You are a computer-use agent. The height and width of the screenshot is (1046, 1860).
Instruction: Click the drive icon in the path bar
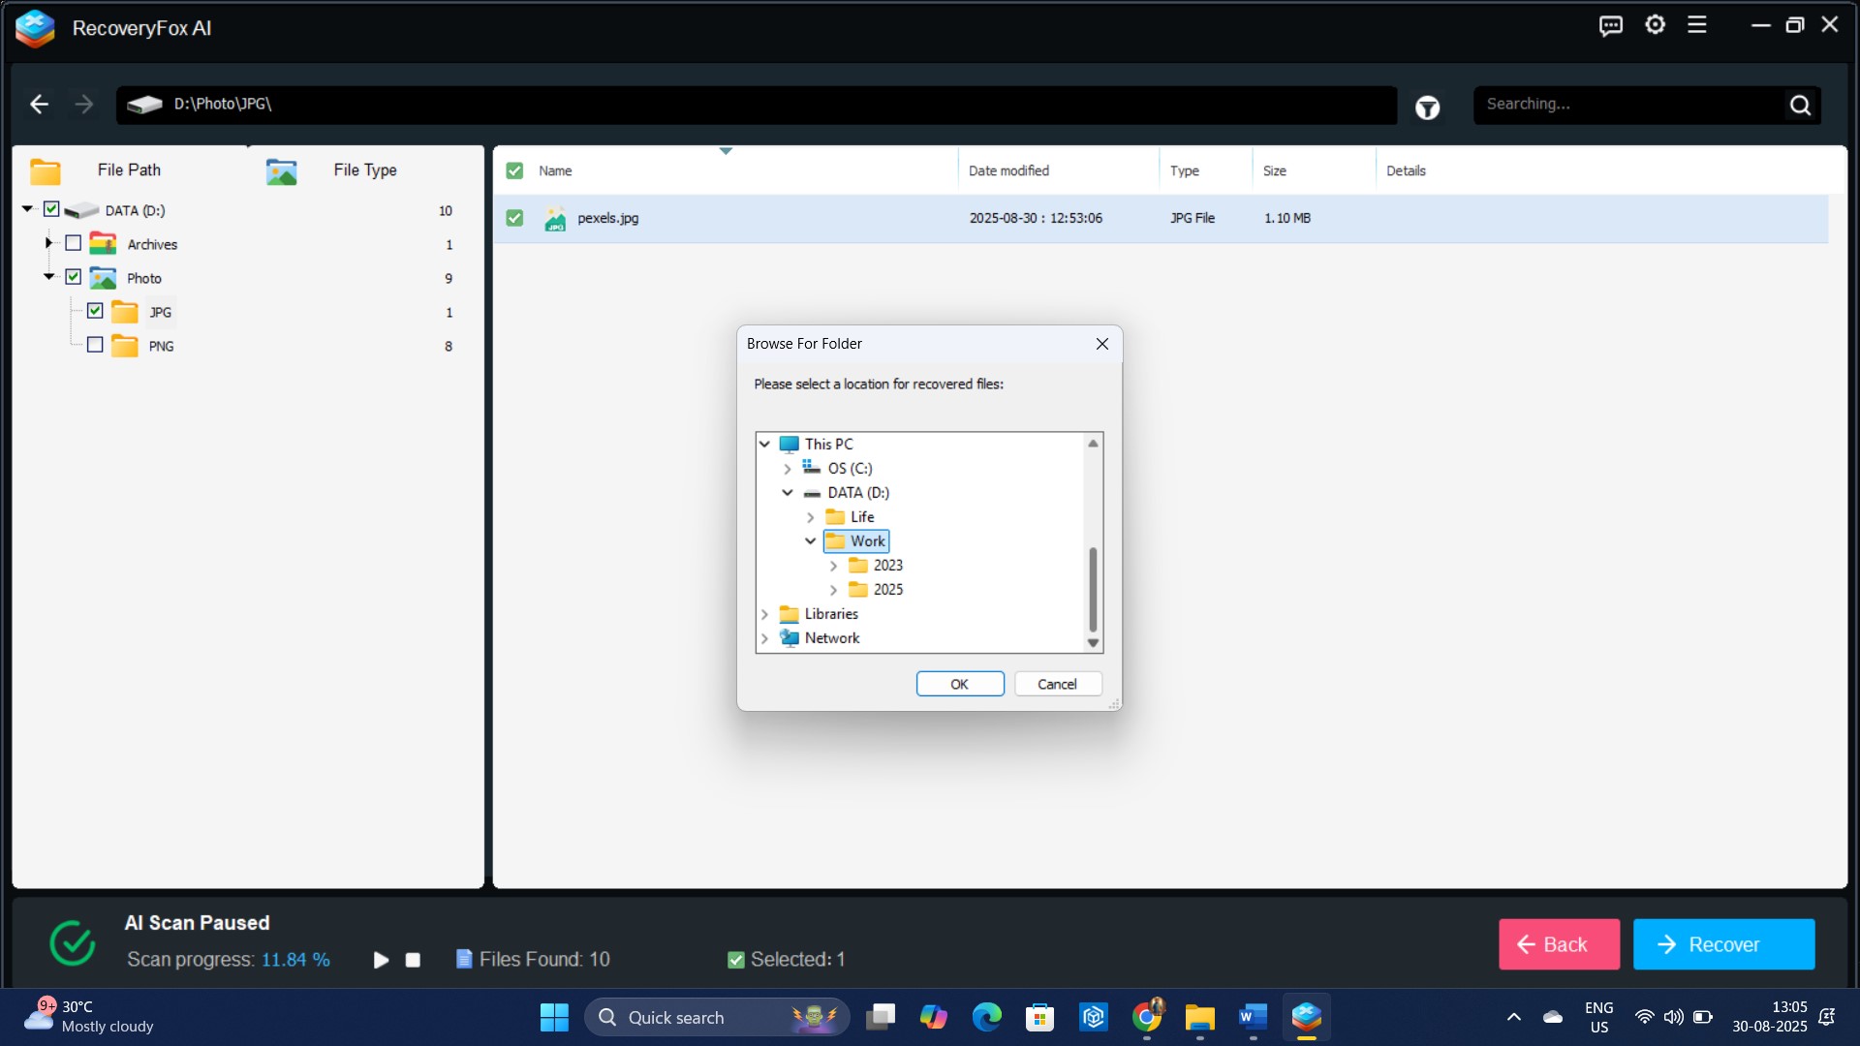(144, 105)
